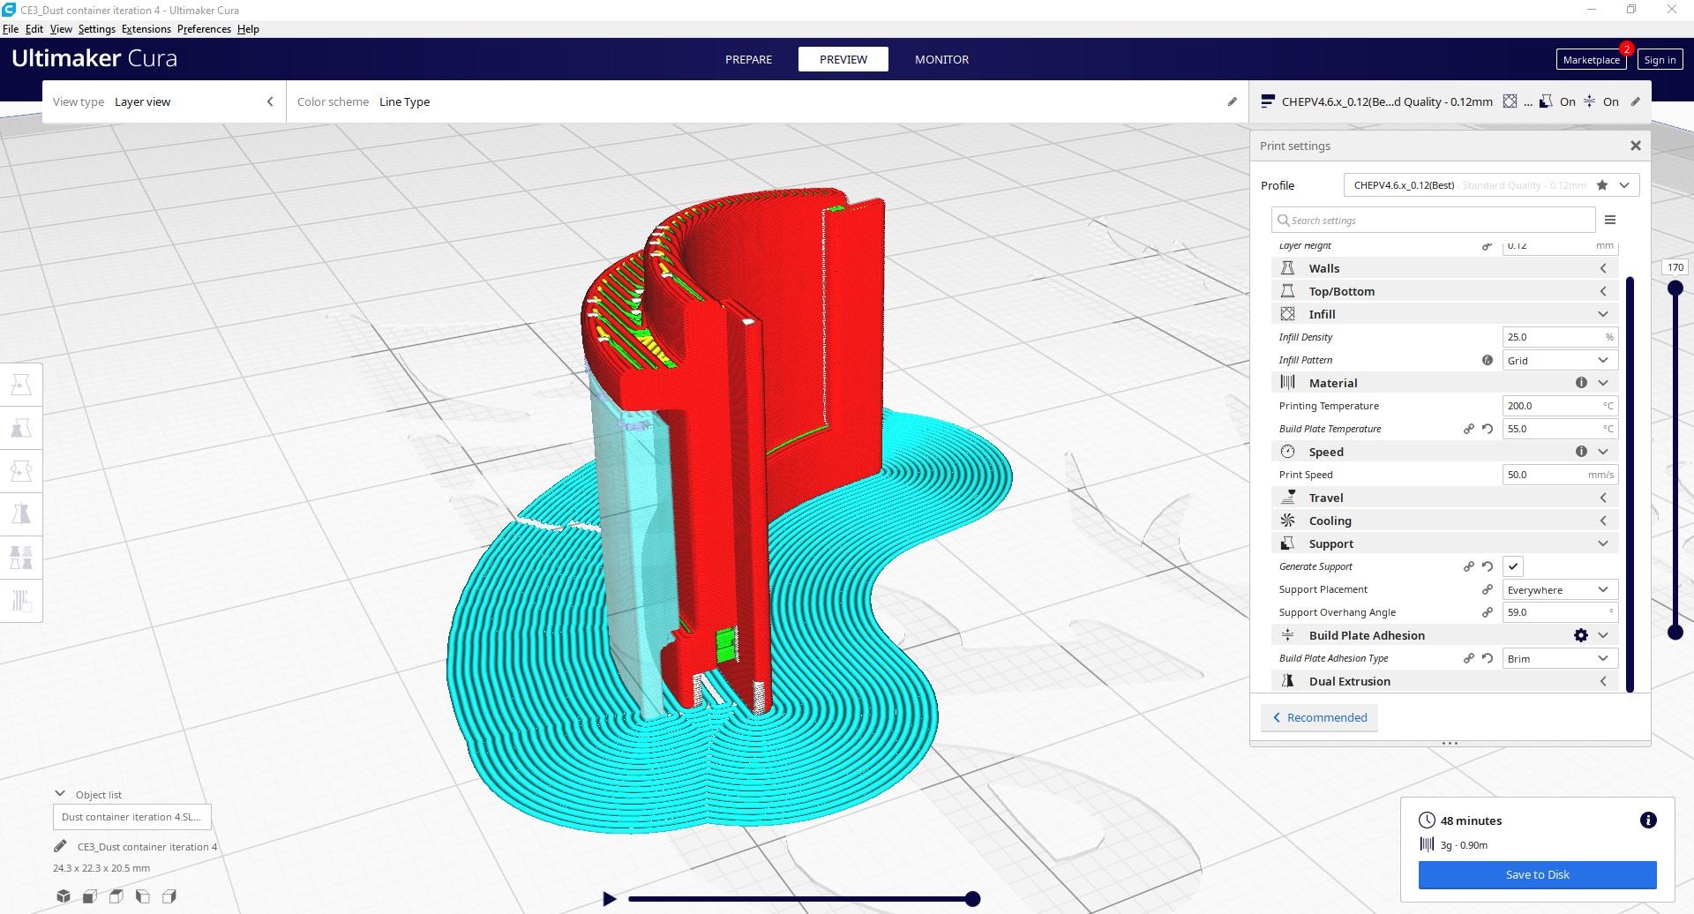Open the Marketplace
1694x914 pixels.
click(x=1591, y=59)
